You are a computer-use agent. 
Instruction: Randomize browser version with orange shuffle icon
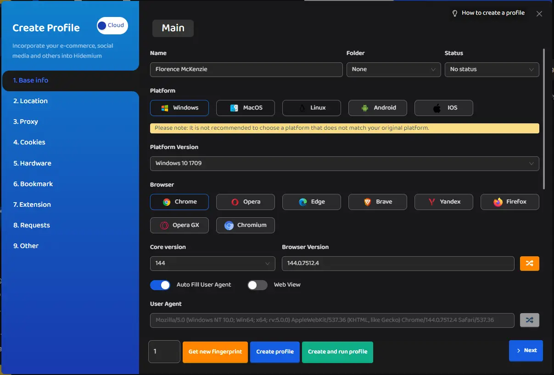(x=529, y=264)
